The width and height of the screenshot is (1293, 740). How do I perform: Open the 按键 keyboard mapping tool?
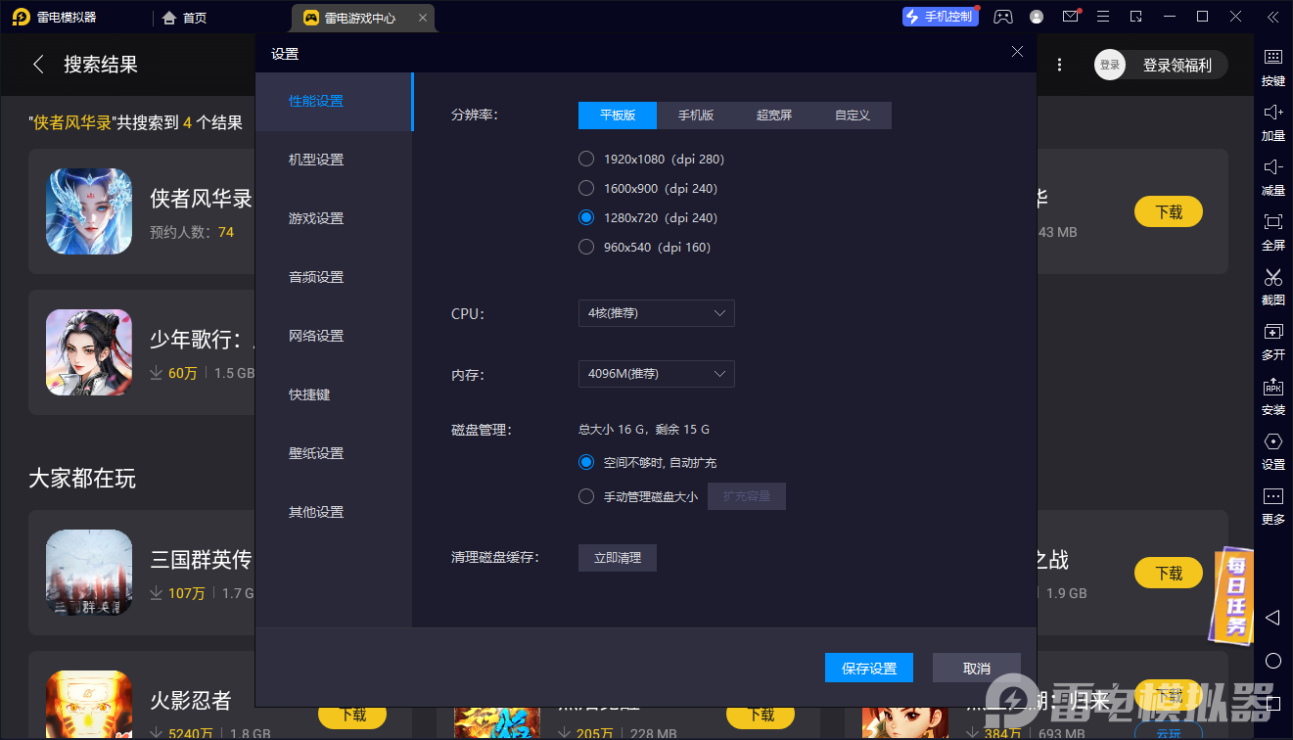[x=1273, y=68]
